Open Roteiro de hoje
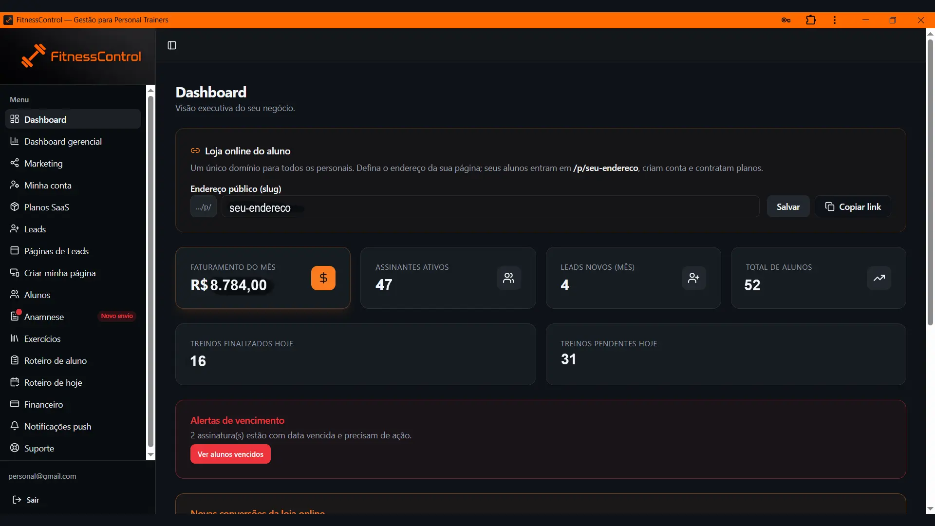Viewport: 935px width, 526px height. [x=73, y=382]
